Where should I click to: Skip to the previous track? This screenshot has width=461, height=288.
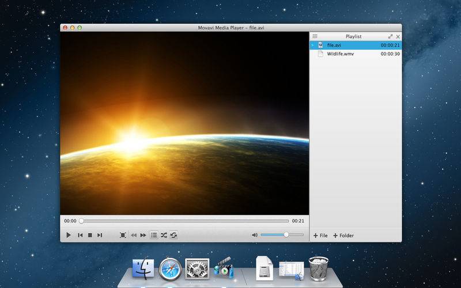click(x=80, y=235)
